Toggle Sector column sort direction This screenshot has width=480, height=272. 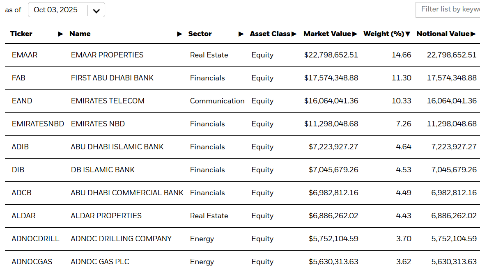[x=241, y=34]
